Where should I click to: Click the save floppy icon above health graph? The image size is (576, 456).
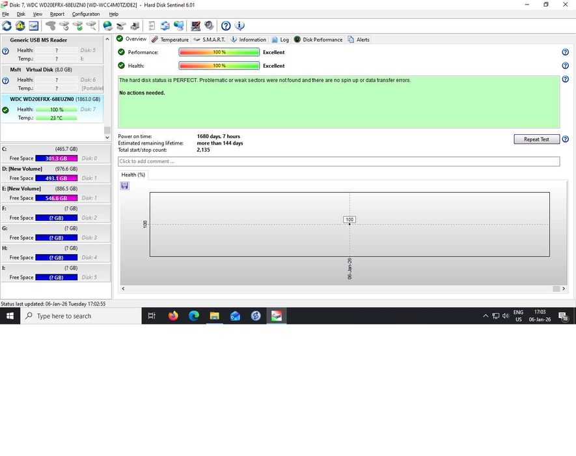point(125,186)
